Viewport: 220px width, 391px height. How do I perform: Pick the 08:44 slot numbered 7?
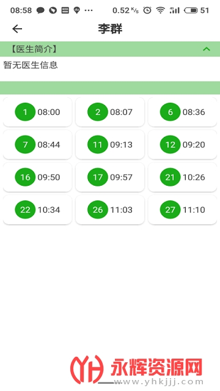pos(37,145)
